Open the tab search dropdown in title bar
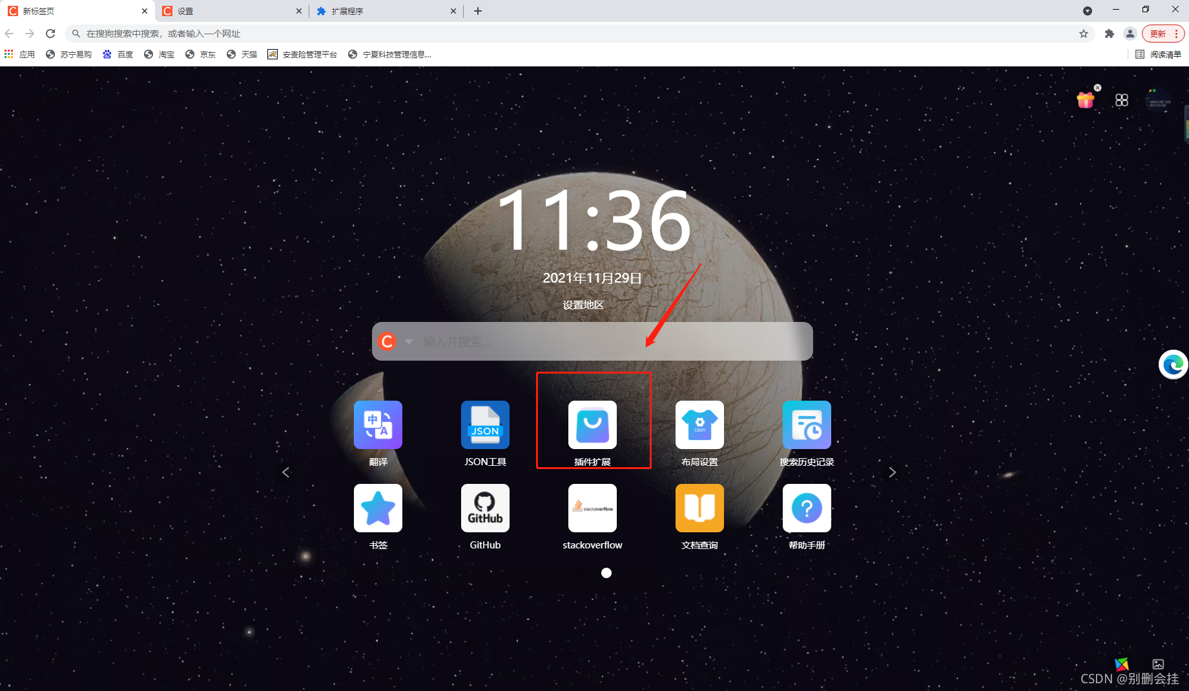Image resolution: width=1189 pixels, height=691 pixels. click(1088, 11)
